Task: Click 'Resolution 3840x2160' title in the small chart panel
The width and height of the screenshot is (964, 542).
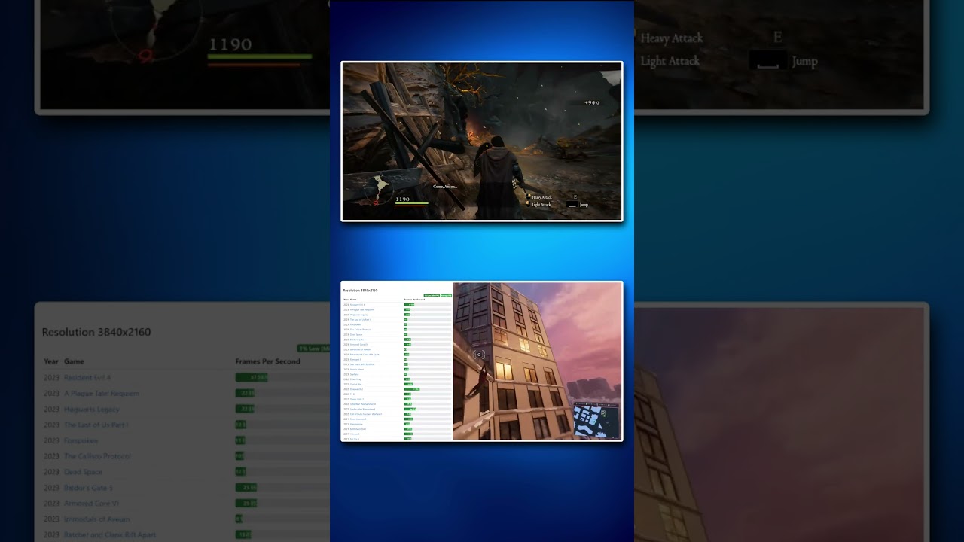Action: click(x=360, y=291)
